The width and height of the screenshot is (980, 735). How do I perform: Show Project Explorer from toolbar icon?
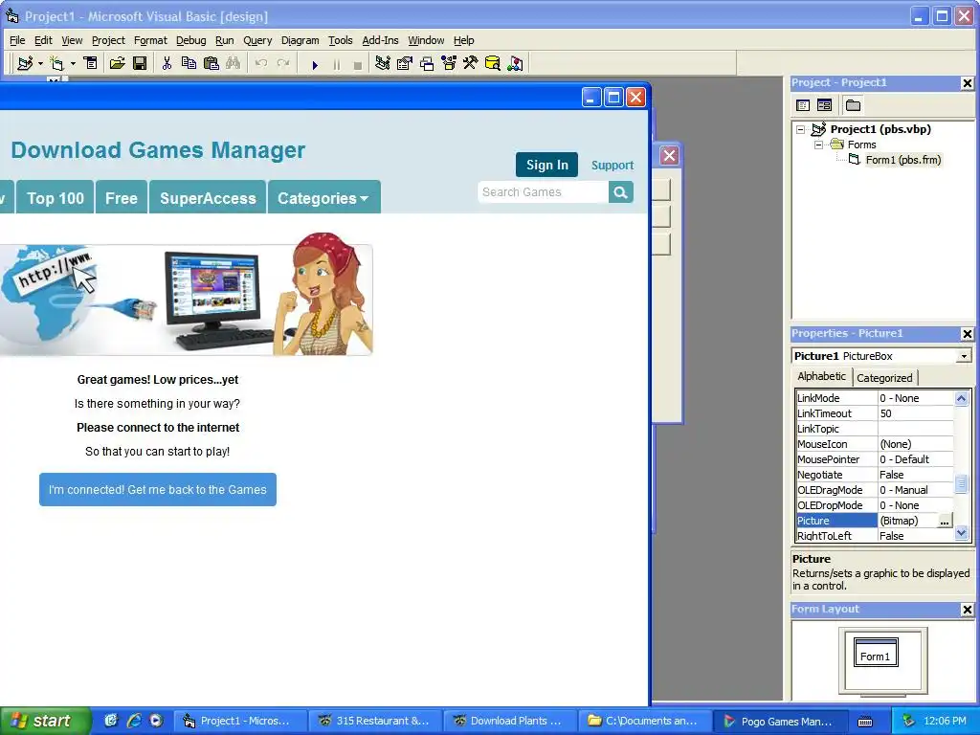[x=383, y=63]
